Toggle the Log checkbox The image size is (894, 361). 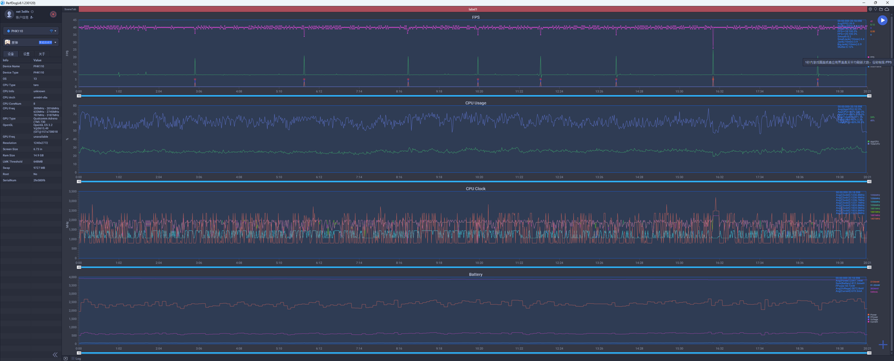73,359
